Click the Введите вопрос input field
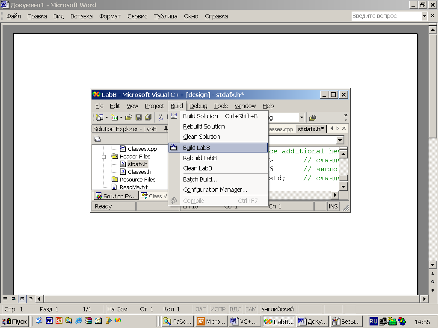The image size is (438, 328). (386, 16)
